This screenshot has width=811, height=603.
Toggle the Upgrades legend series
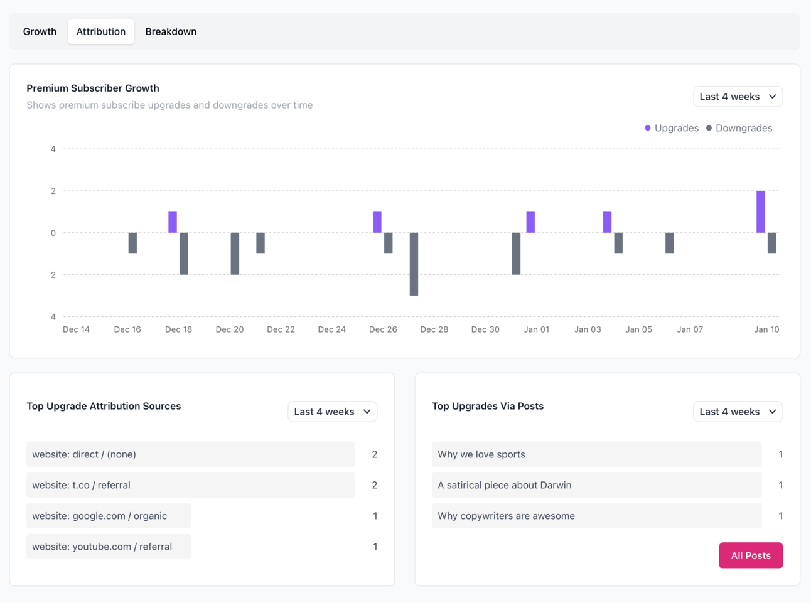(671, 128)
